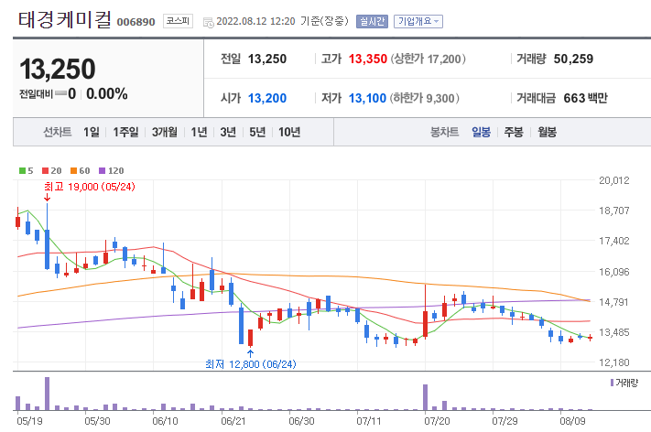Select the 1일 line chart tab

tap(92, 132)
